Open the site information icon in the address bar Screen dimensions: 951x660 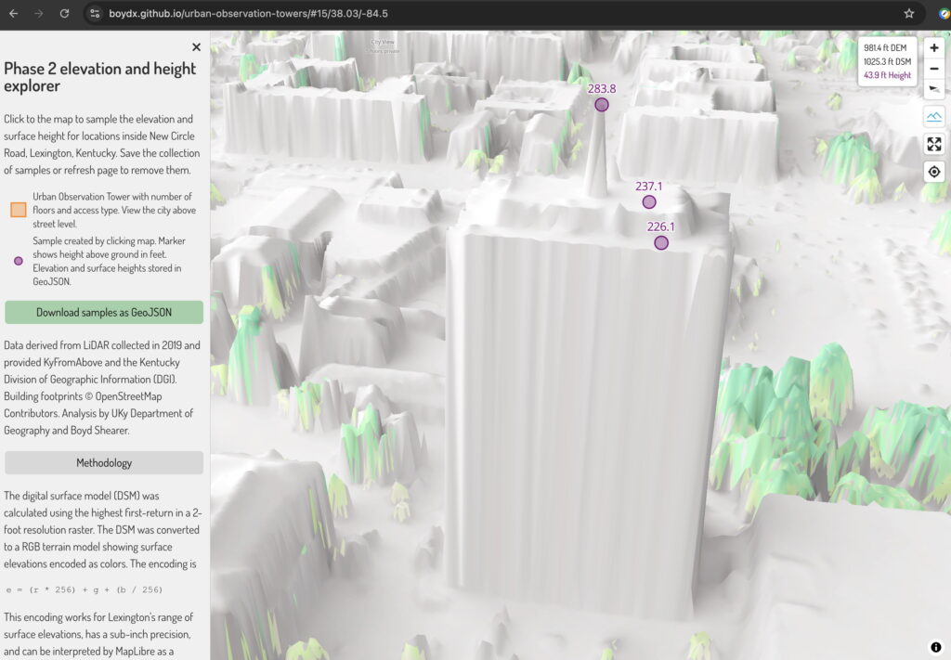pyautogui.click(x=95, y=13)
